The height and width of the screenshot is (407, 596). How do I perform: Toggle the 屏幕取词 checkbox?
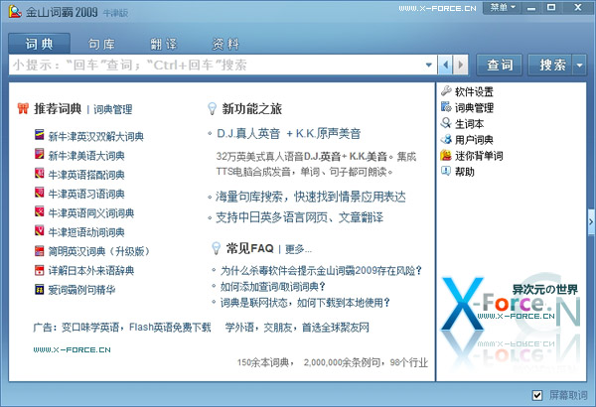pos(536,395)
